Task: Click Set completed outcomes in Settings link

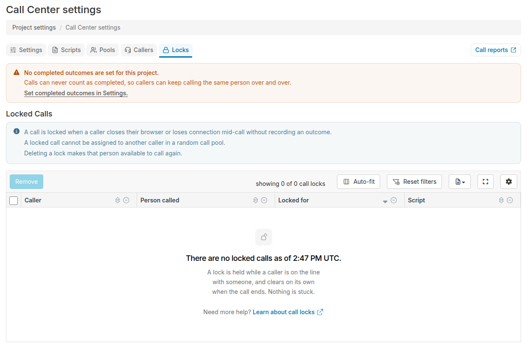Action: pos(76,93)
